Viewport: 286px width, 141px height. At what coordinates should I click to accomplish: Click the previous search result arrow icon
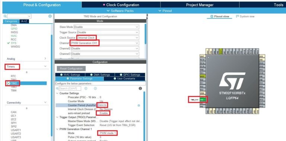click(86, 88)
